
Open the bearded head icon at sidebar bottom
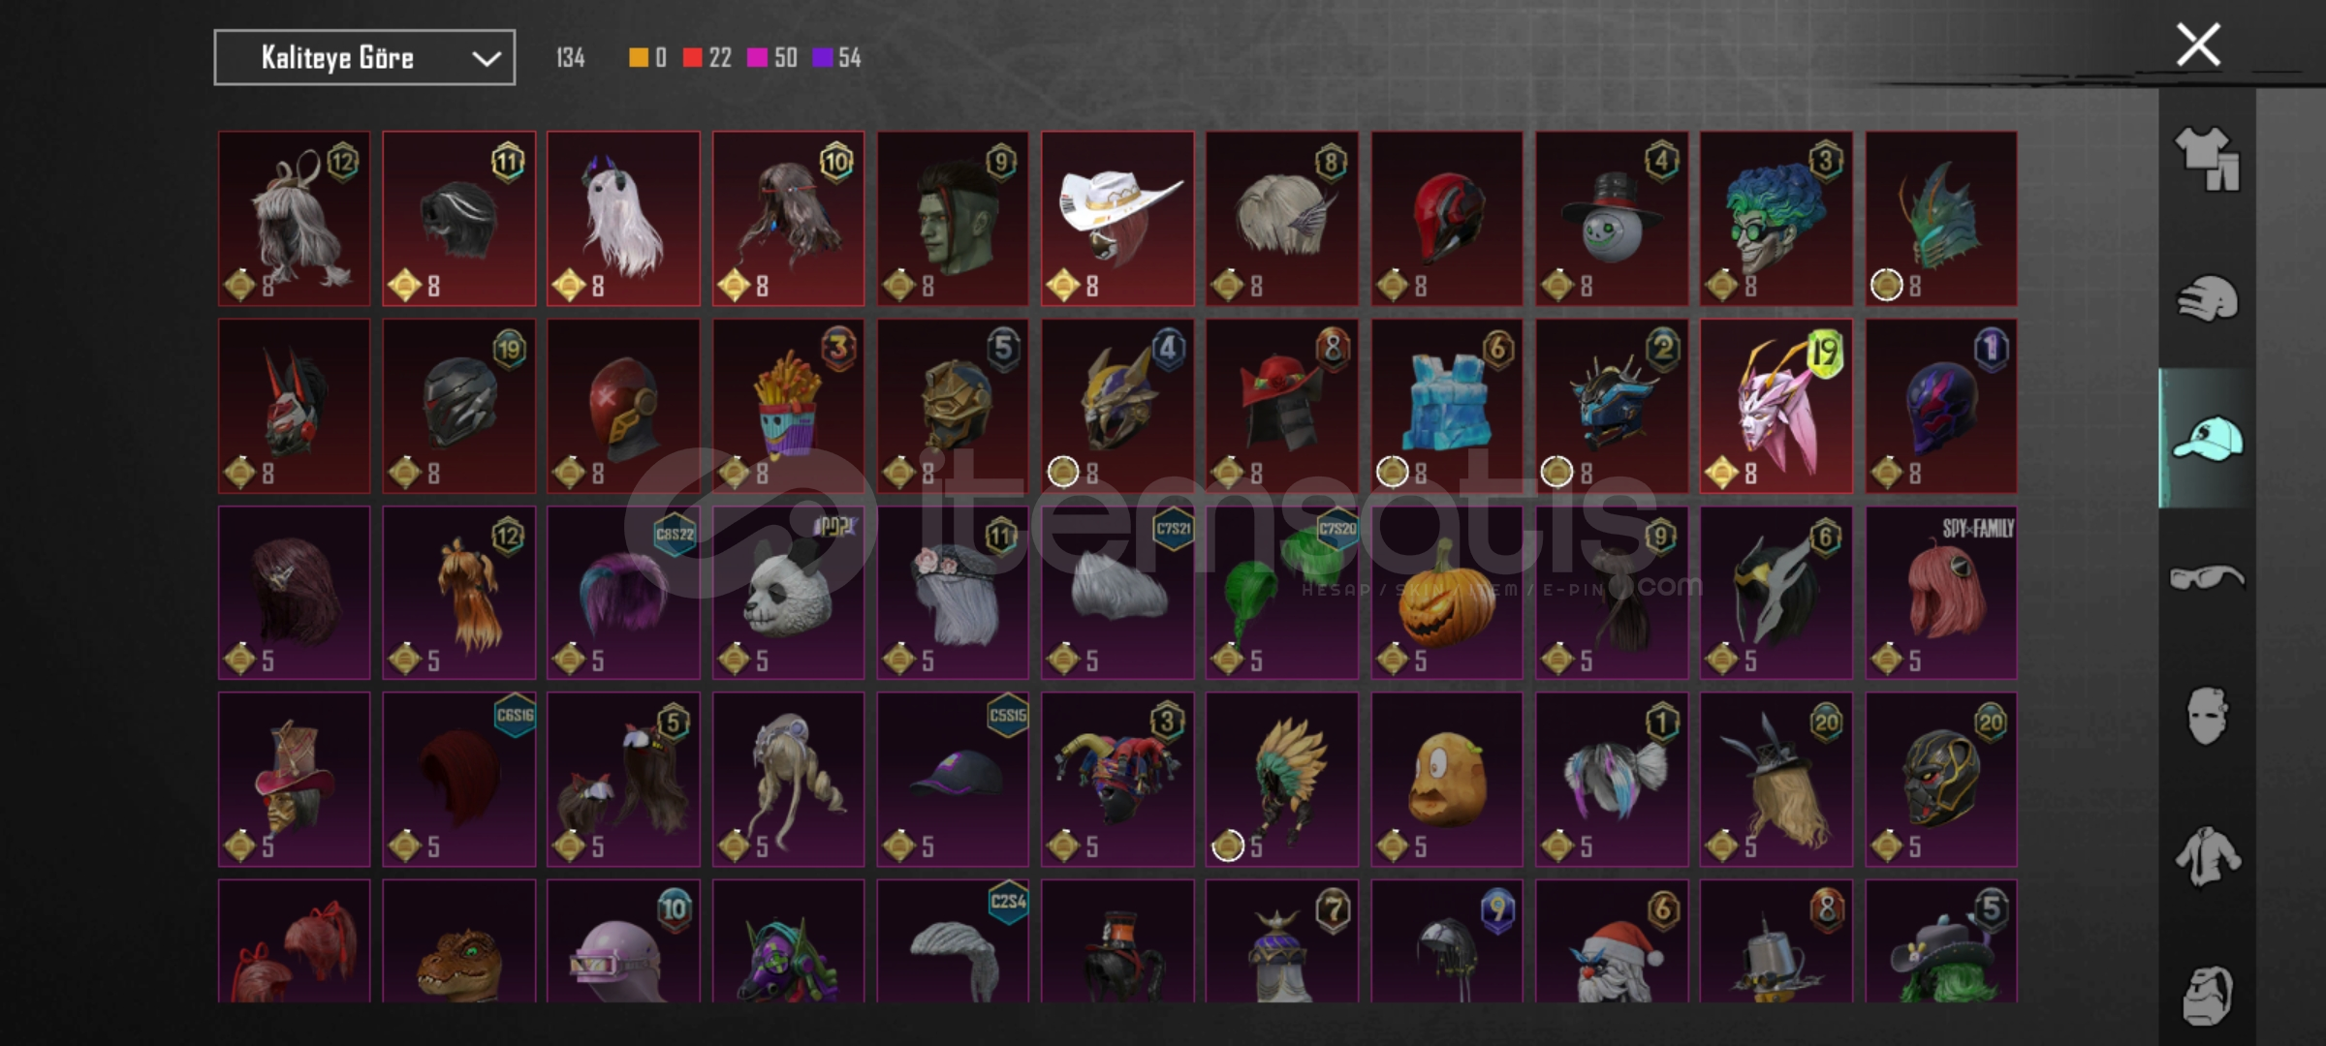tap(2207, 995)
